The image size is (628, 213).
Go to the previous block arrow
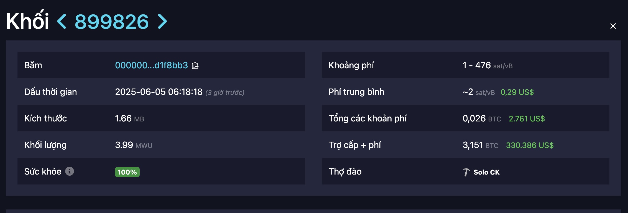[62, 22]
